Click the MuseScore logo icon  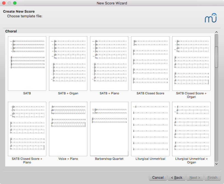(211, 18)
